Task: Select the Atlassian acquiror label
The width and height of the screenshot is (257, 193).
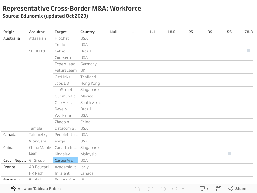Action: click(37, 38)
